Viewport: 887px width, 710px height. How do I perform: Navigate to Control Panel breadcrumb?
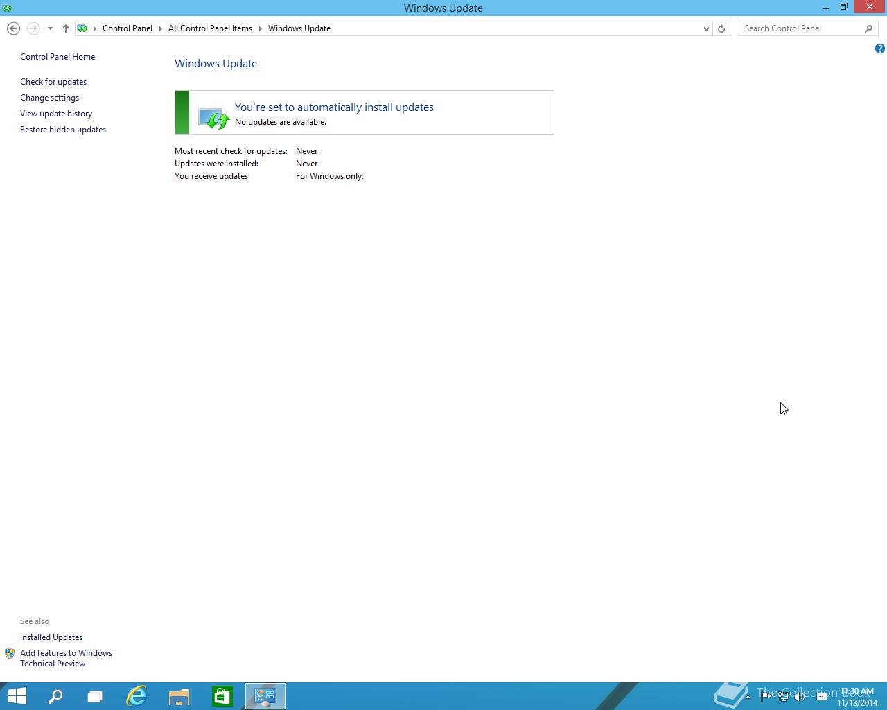coord(128,28)
